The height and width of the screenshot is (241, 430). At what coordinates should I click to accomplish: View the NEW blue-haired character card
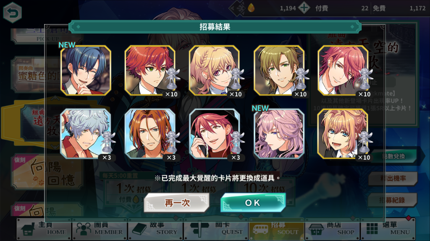[86, 70]
